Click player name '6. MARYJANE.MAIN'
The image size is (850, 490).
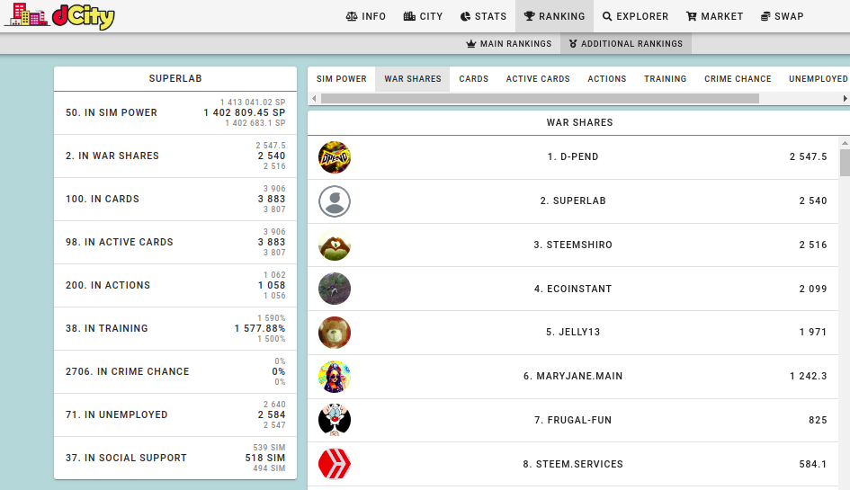click(573, 376)
